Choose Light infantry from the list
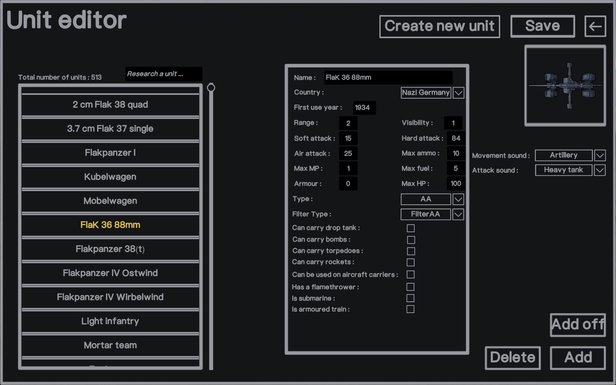616x385 pixels. [110, 321]
